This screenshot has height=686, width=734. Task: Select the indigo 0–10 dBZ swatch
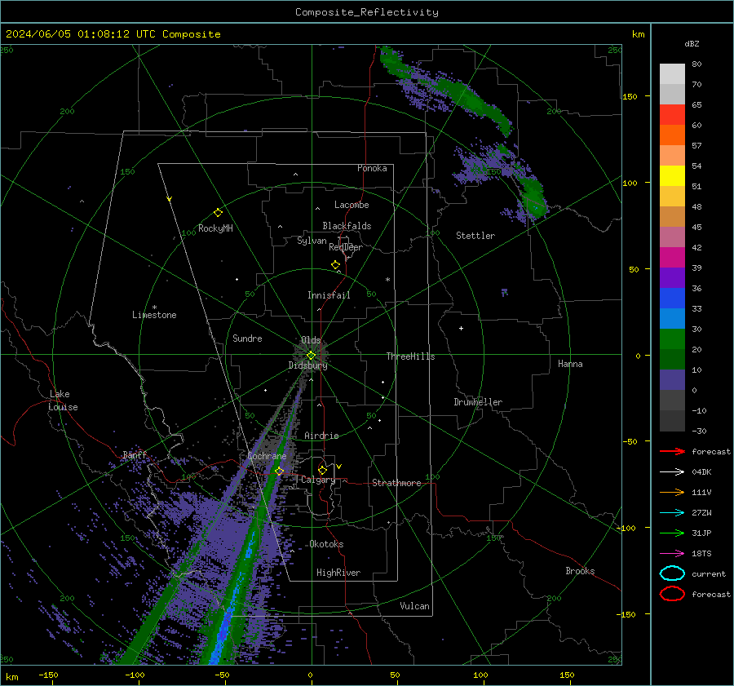click(672, 380)
